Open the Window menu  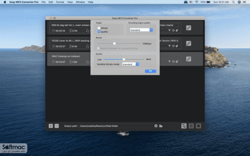tap(80, 2)
